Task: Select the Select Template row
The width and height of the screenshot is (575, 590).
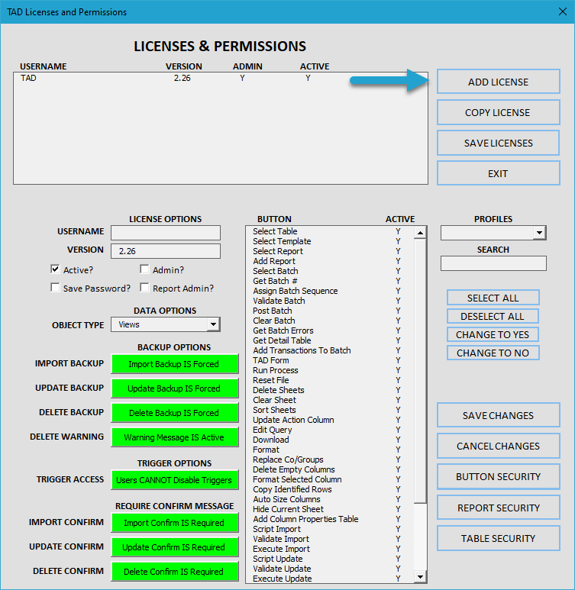Action: [329, 241]
